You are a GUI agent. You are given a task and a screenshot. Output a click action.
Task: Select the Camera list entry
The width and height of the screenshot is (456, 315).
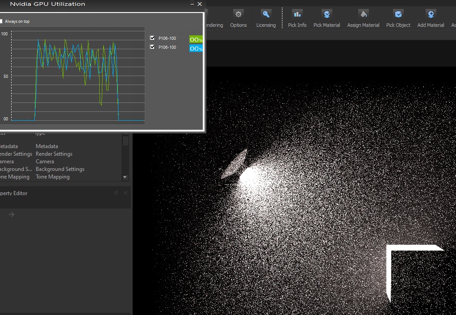point(45,162)
